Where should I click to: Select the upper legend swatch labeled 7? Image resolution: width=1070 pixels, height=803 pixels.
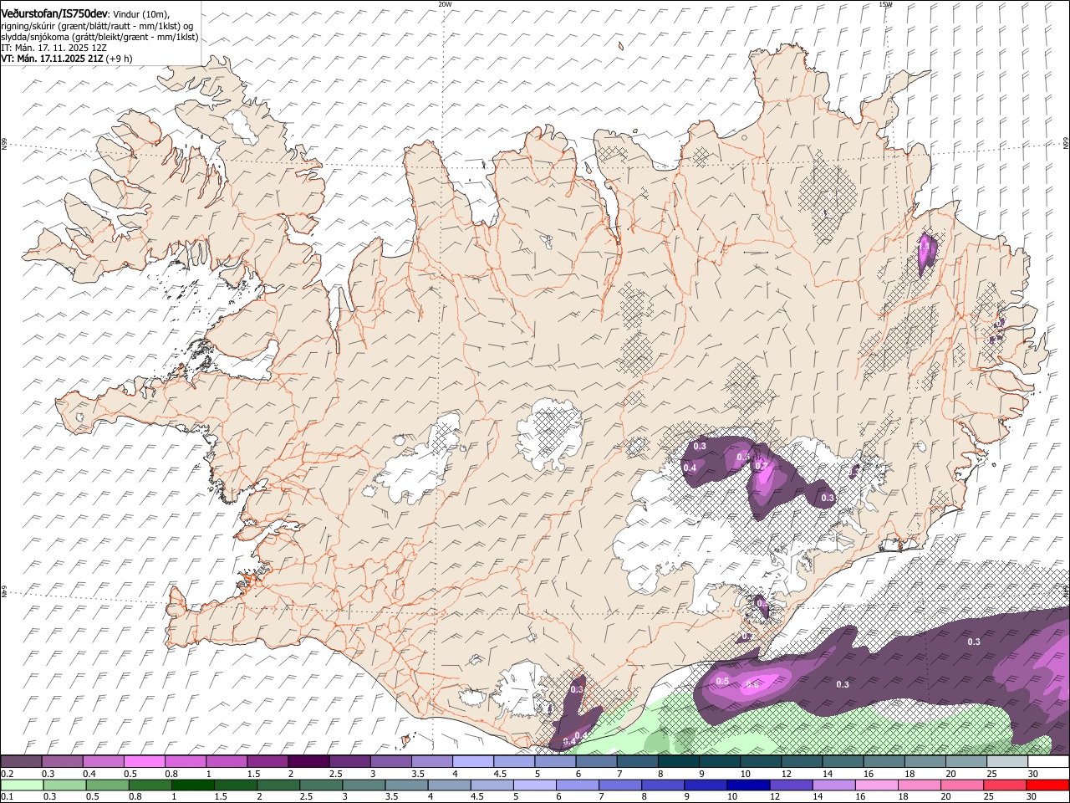(x=637, y=762)
